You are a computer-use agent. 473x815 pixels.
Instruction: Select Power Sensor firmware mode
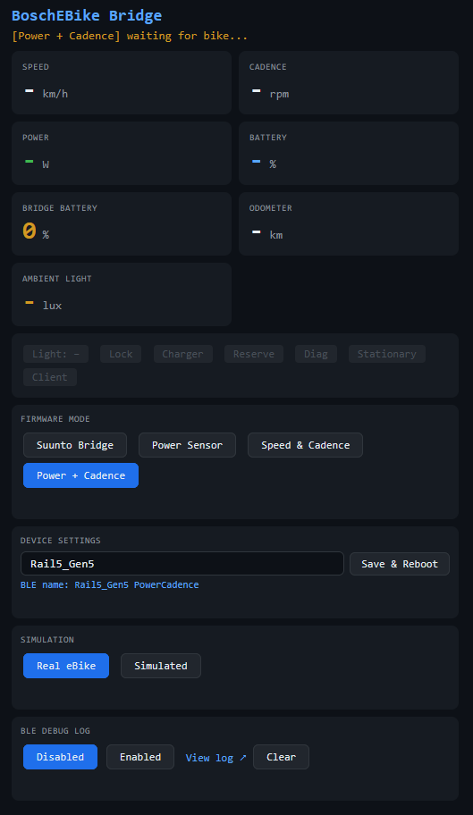click(187, 445)
